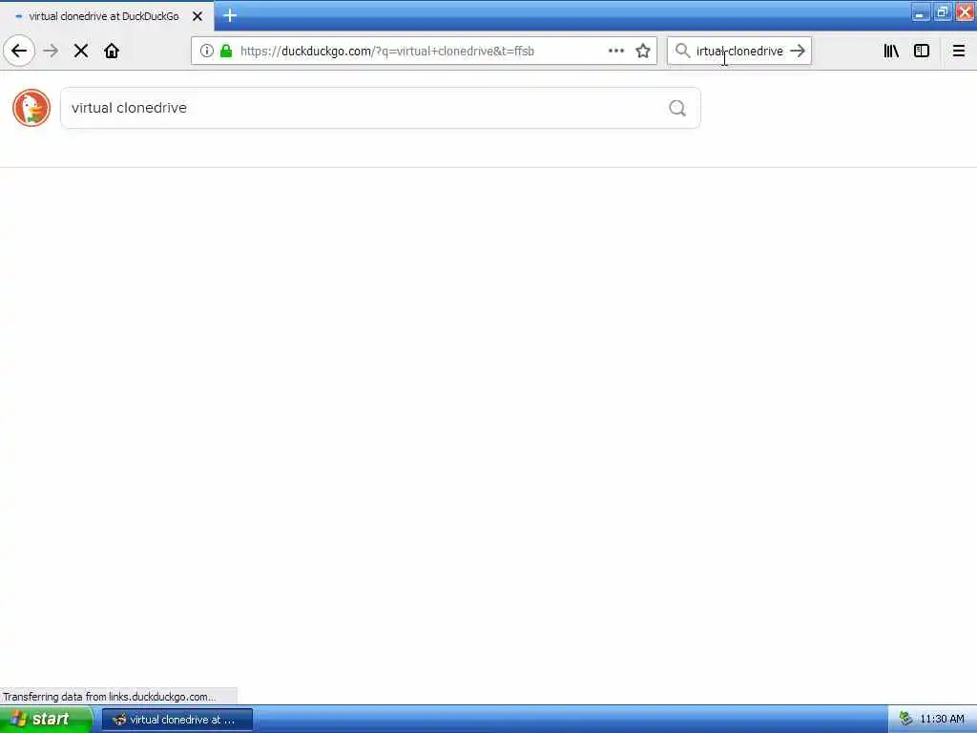Click in the toolbar search text box
This screenshot has height=733, width=977.
[x=739, y=52]
